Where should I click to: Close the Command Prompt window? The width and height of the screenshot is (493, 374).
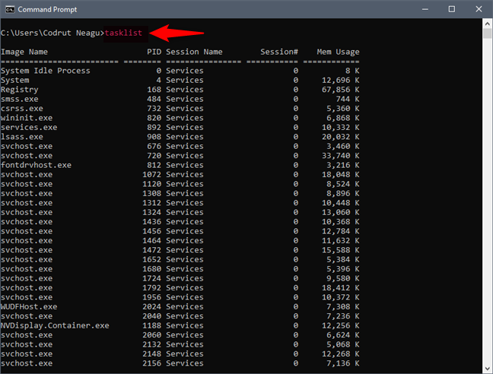[x=478, y=8]
